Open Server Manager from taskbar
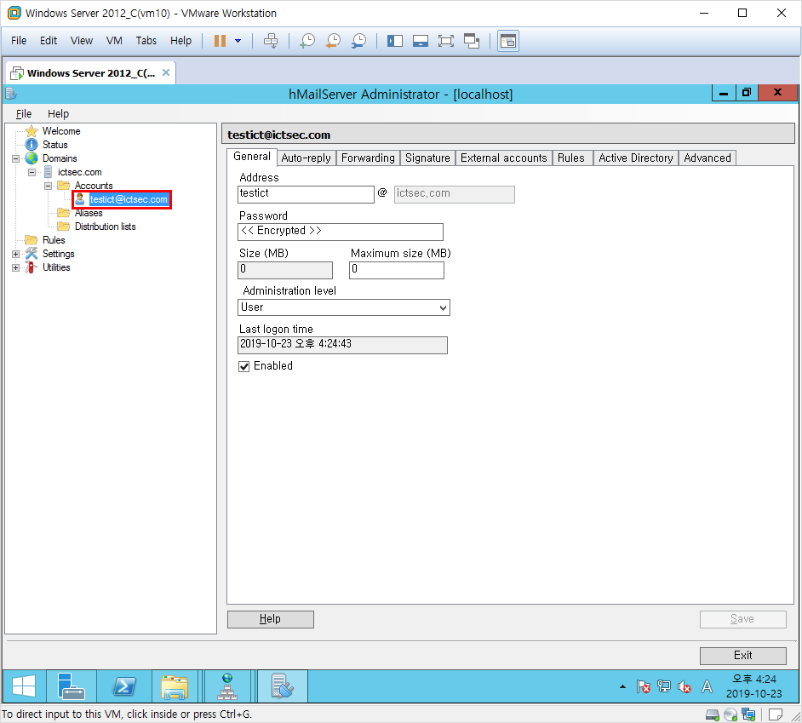Screen dimensions: 802x723 [72, 686]
